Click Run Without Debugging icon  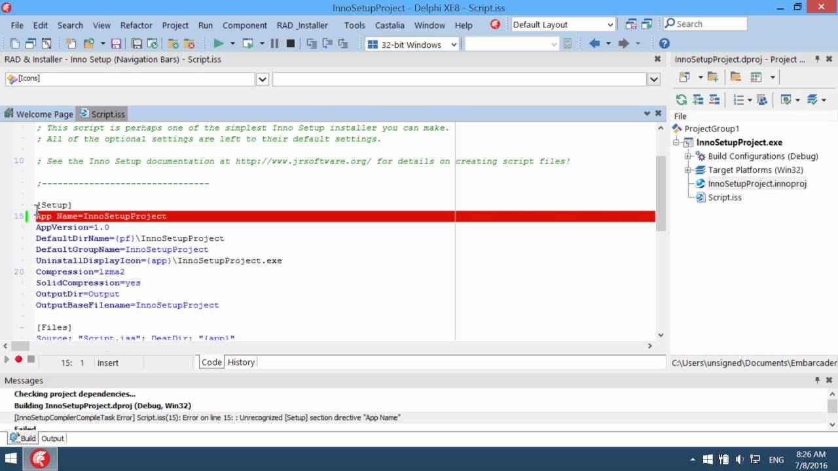point(248,44)
